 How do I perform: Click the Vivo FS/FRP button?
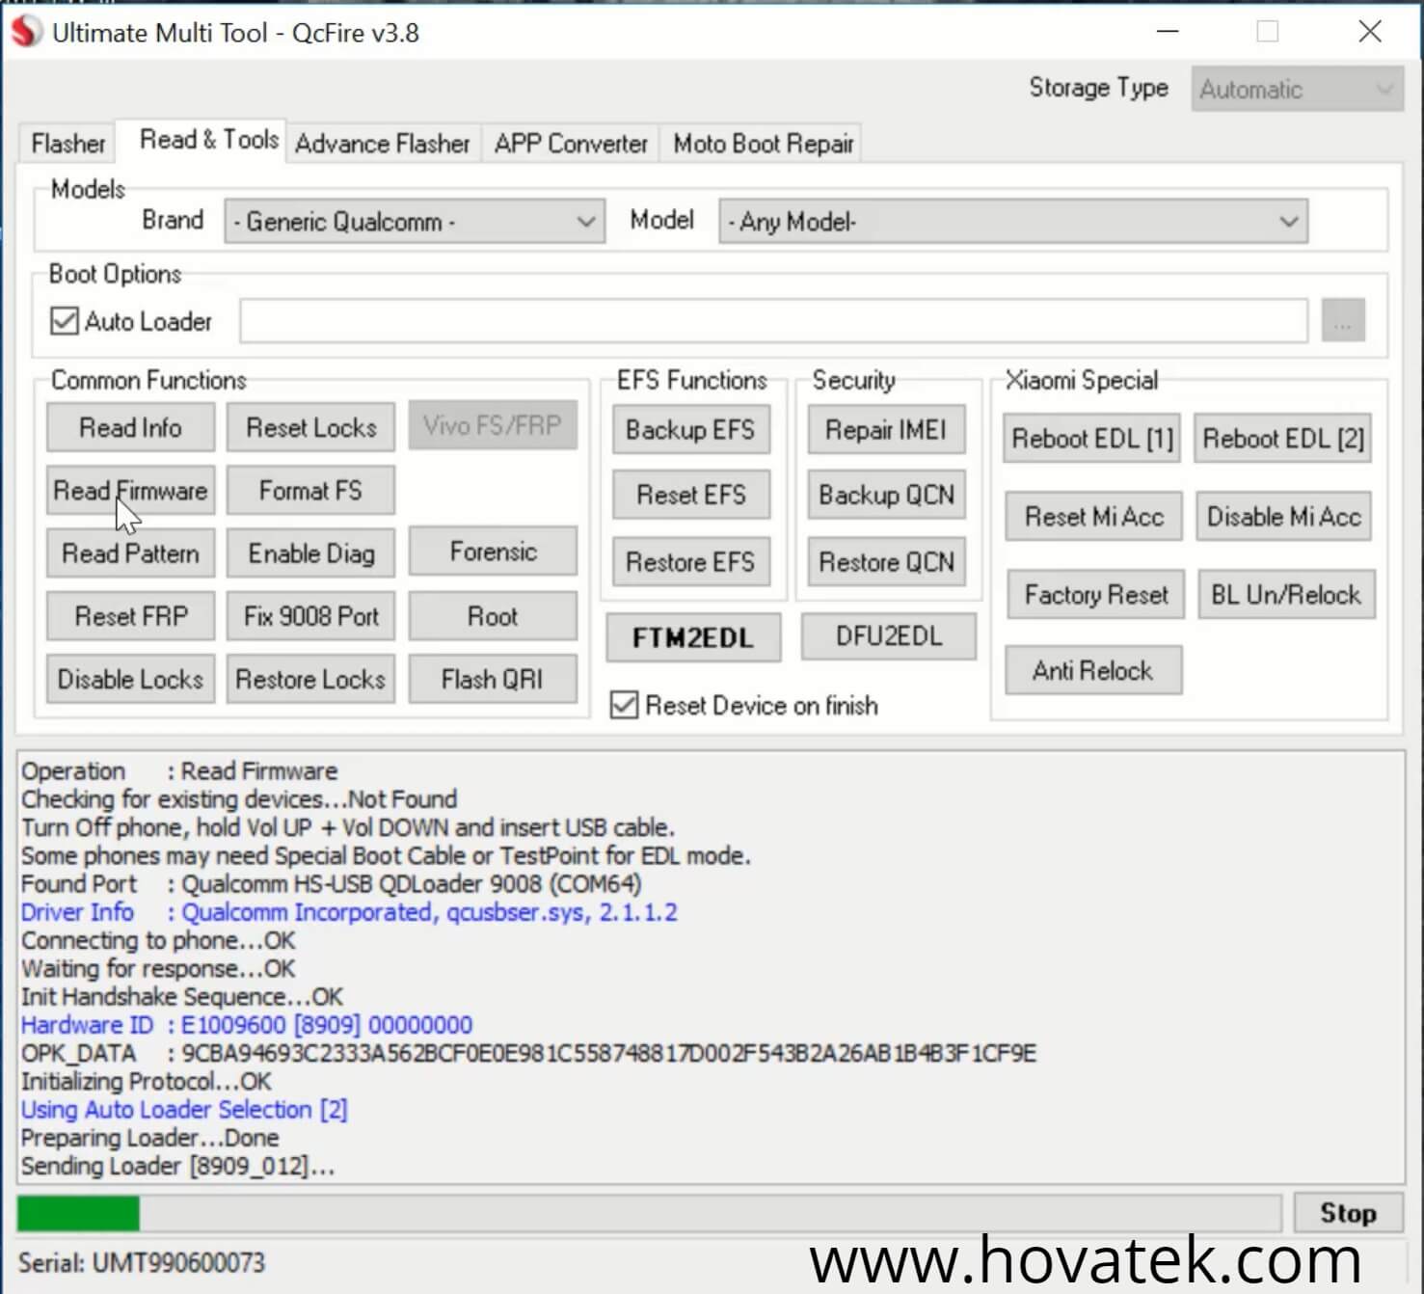point(493,425)
